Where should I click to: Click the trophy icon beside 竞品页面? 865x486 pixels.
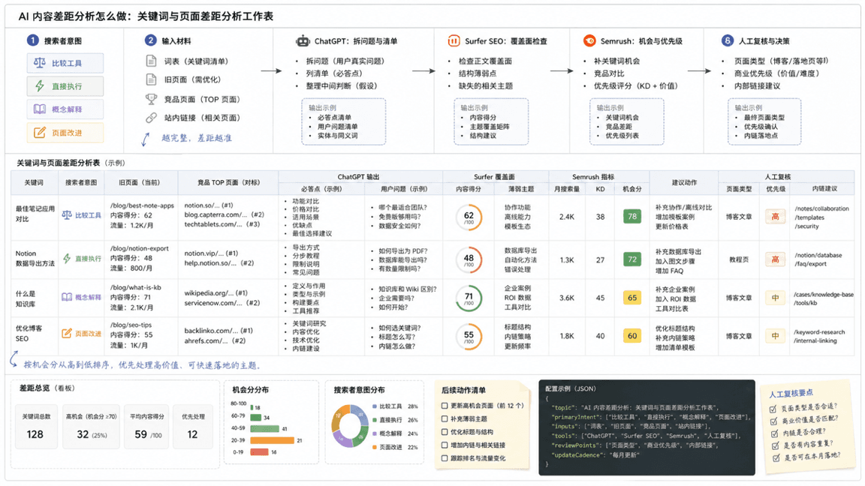151,99
